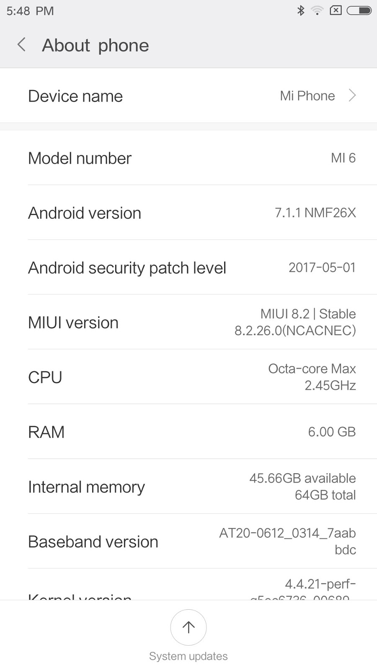Tap the no-SIM status icon
Image resolution: width=377 pixels, height=670 pixels.
tap(336, 10)
